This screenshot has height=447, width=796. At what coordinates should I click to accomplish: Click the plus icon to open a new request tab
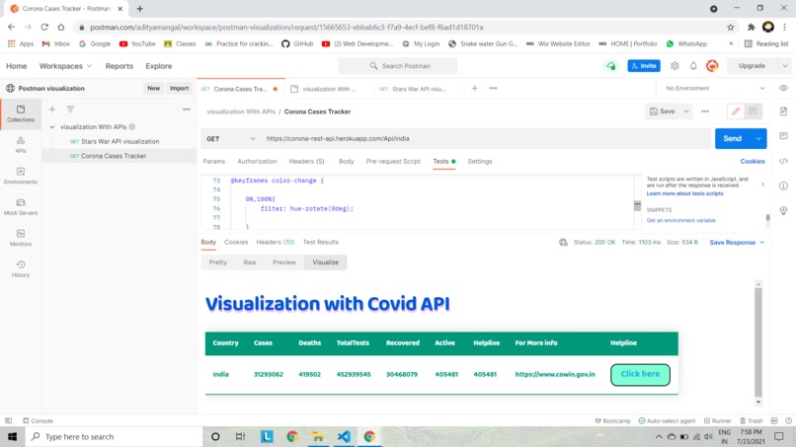[474, 88]
